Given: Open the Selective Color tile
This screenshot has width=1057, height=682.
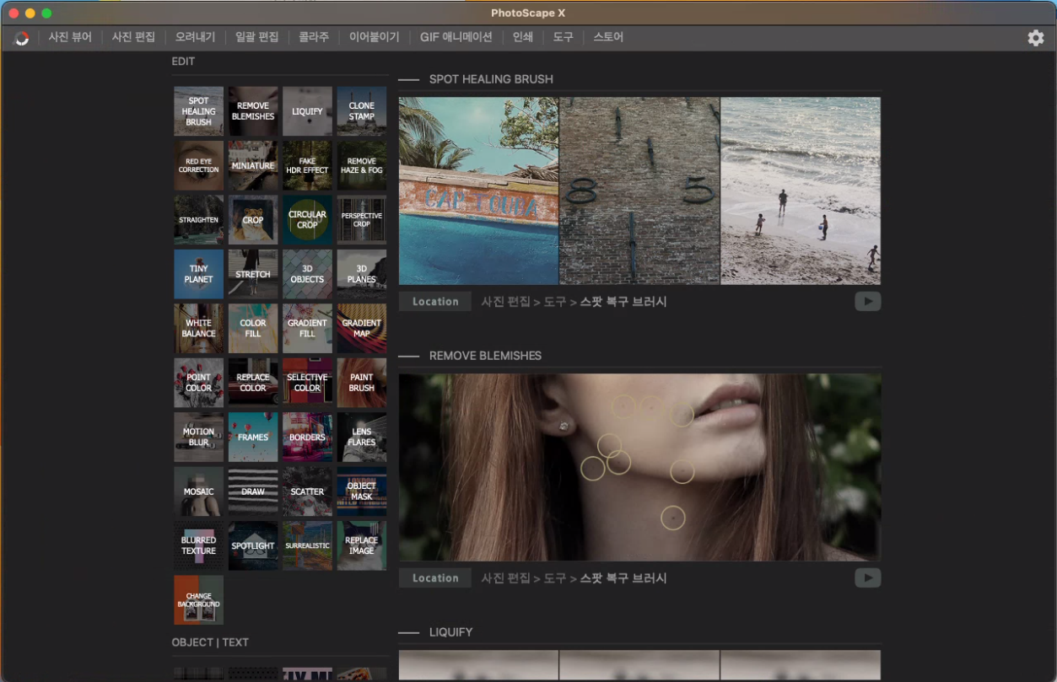Looking at the screenshot, I should (307, 383).
